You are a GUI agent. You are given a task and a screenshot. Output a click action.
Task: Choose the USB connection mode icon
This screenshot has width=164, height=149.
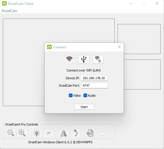pyautogui.click(x=84, y=59)
